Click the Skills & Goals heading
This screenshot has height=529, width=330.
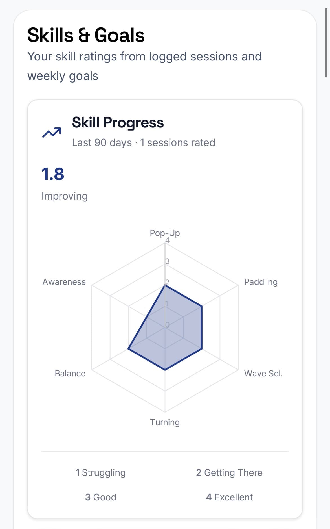click(x=86, y=35)
